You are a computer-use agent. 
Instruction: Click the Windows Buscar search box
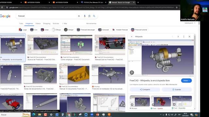coord(15,115)
